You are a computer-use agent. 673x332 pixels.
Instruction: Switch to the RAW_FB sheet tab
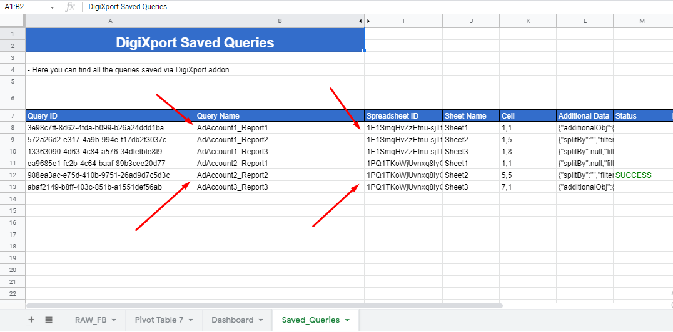[x=91, y=320]
